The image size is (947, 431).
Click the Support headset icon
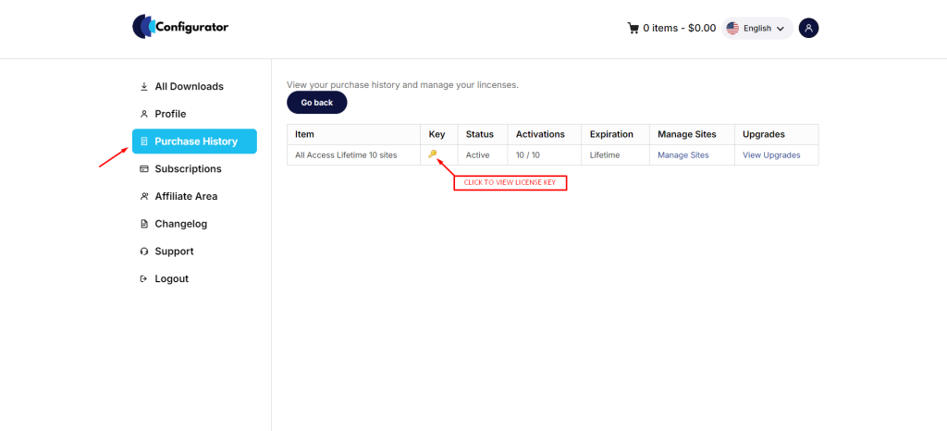pos(143,252)
